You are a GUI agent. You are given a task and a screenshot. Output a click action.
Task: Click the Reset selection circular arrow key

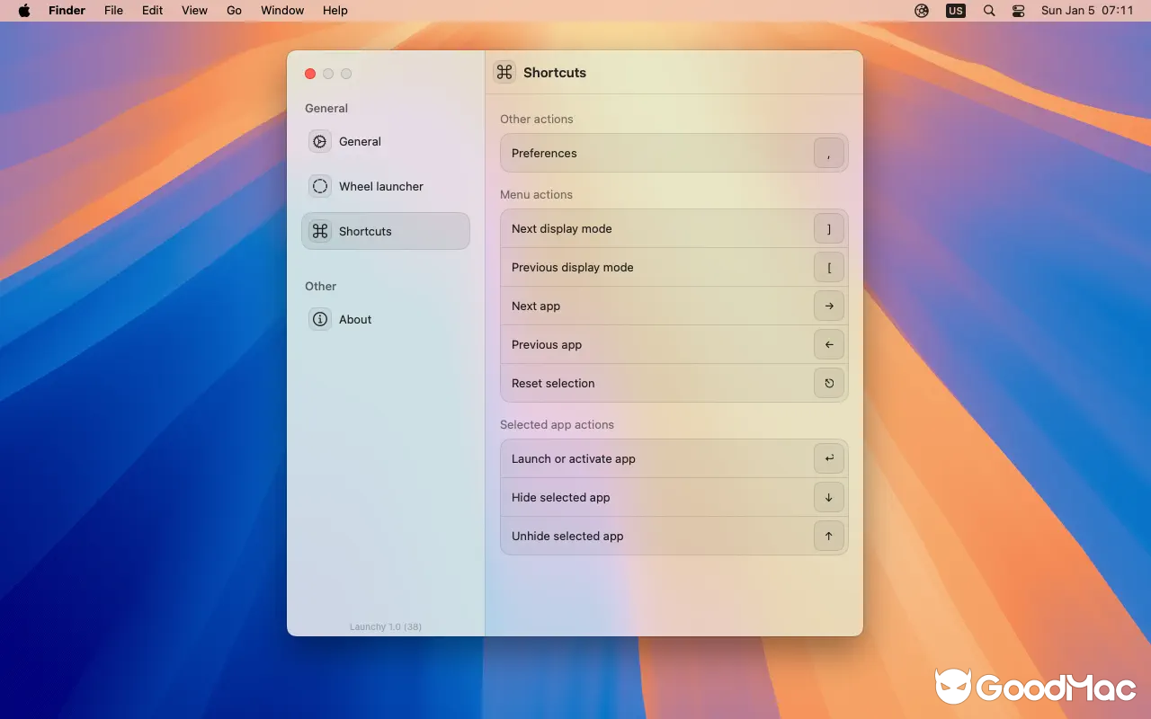click(829, 383)
